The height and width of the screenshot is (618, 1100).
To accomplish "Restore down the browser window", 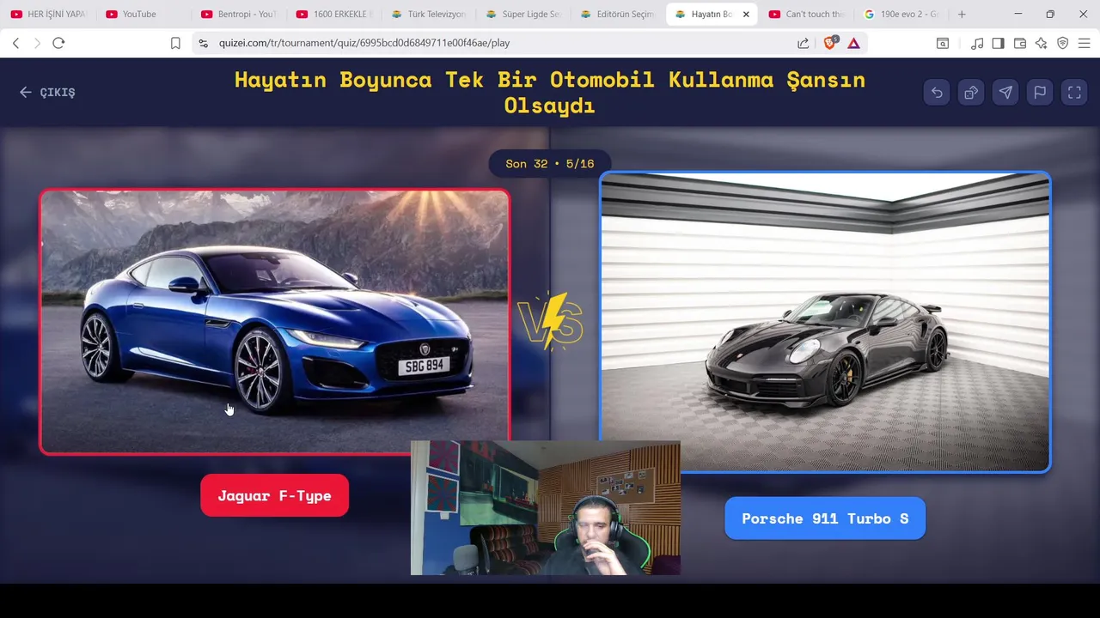I will coord(1050,14).
